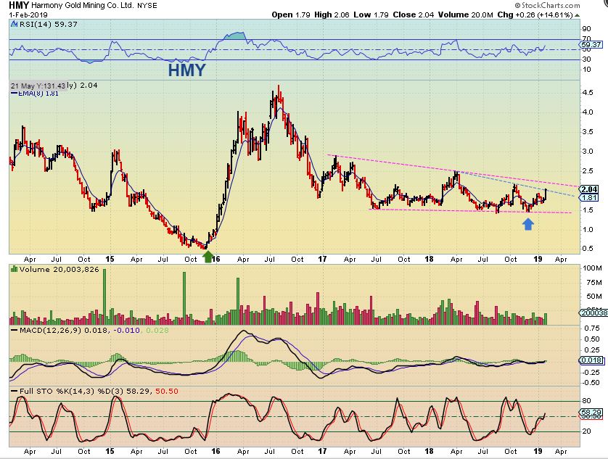Click the 0.018 MACD value tag on right
Screen dimensions: 608x459
coord(591,360)
